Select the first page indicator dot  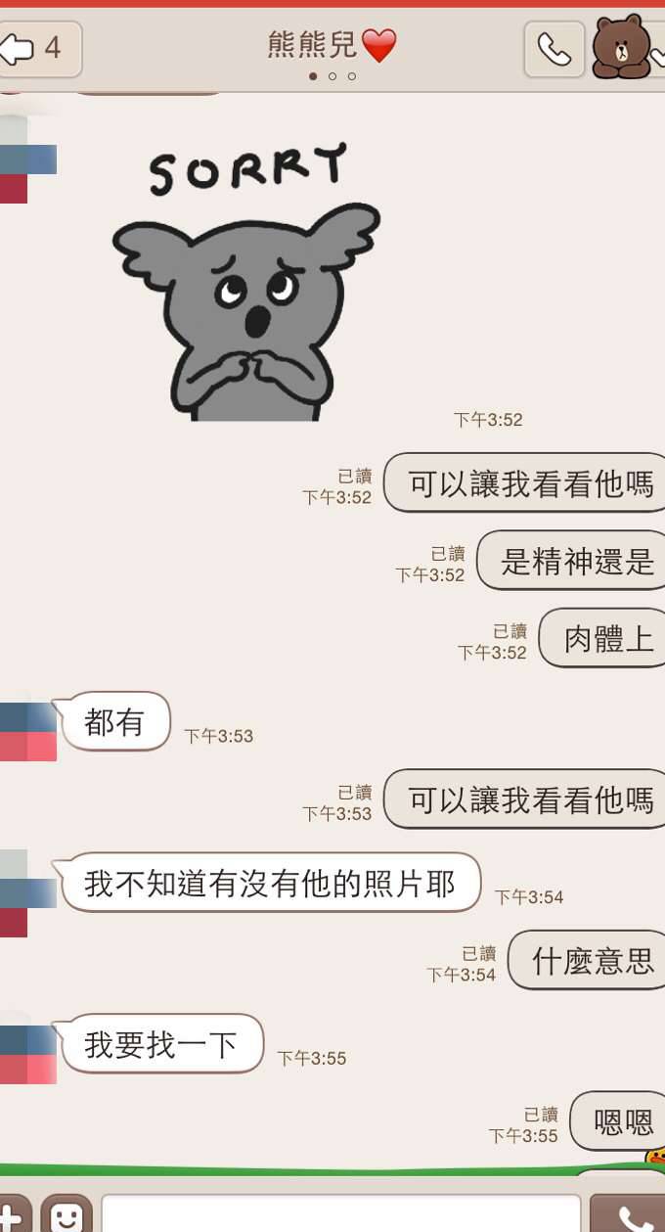pos(313,76)
